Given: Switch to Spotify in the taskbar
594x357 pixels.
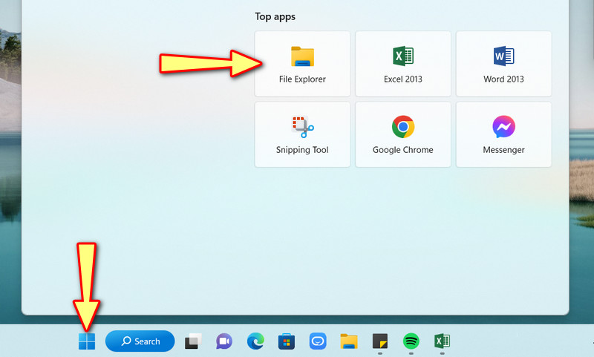Looking at the screenshot, I should click(x=411, y=341).
